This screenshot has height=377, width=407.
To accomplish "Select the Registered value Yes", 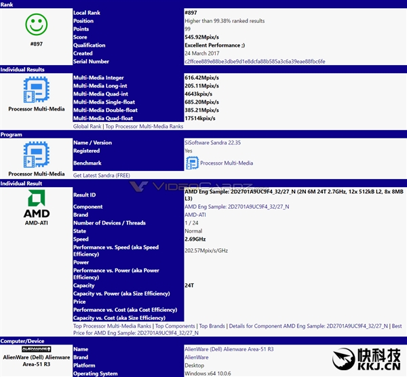I will point(189,151).
